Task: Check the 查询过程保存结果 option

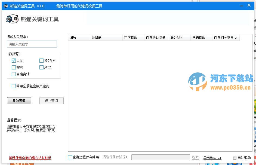Action: point(70,157)
